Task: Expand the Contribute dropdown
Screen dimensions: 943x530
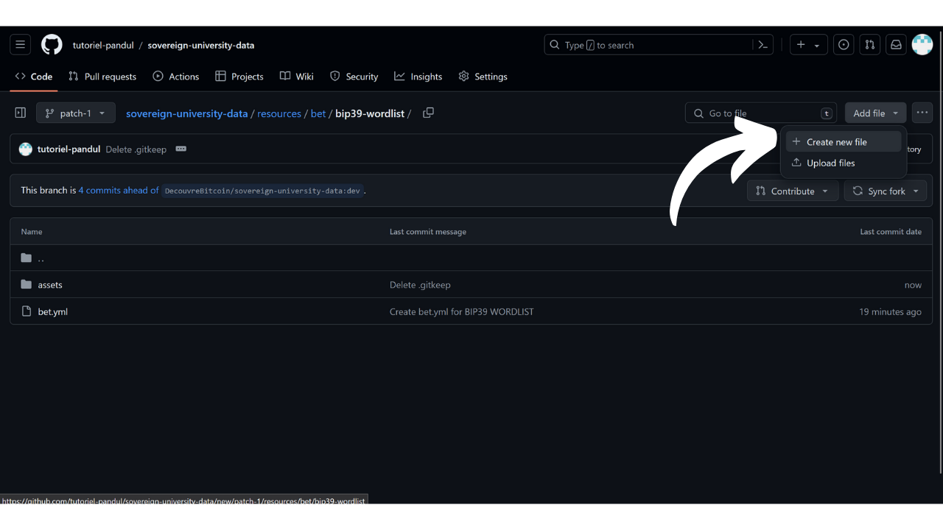Action: tap(792, 191)
